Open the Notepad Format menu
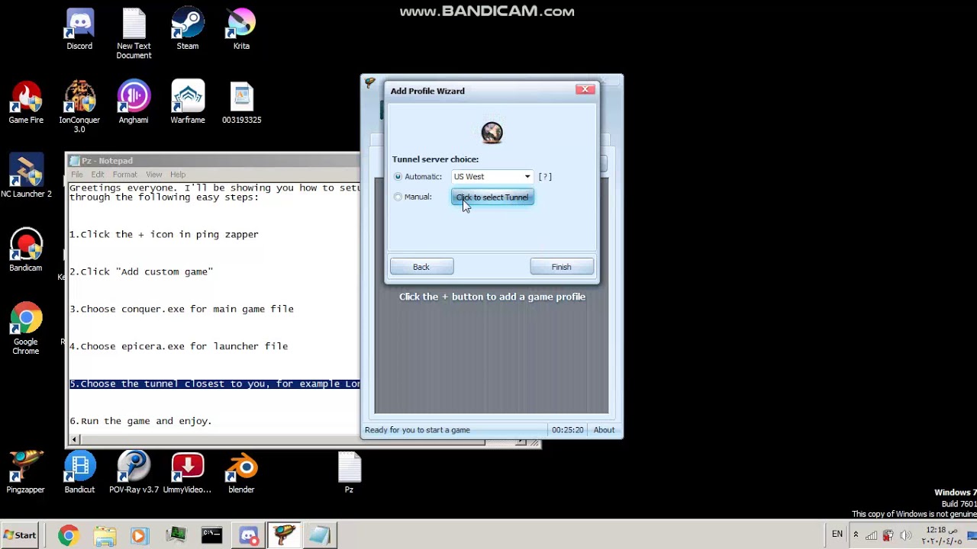Viewport: 977px width, 549px height. click(124, 175)
